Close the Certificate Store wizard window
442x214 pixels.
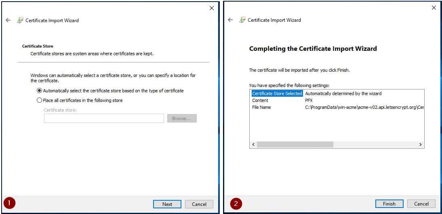click(212, 8)
